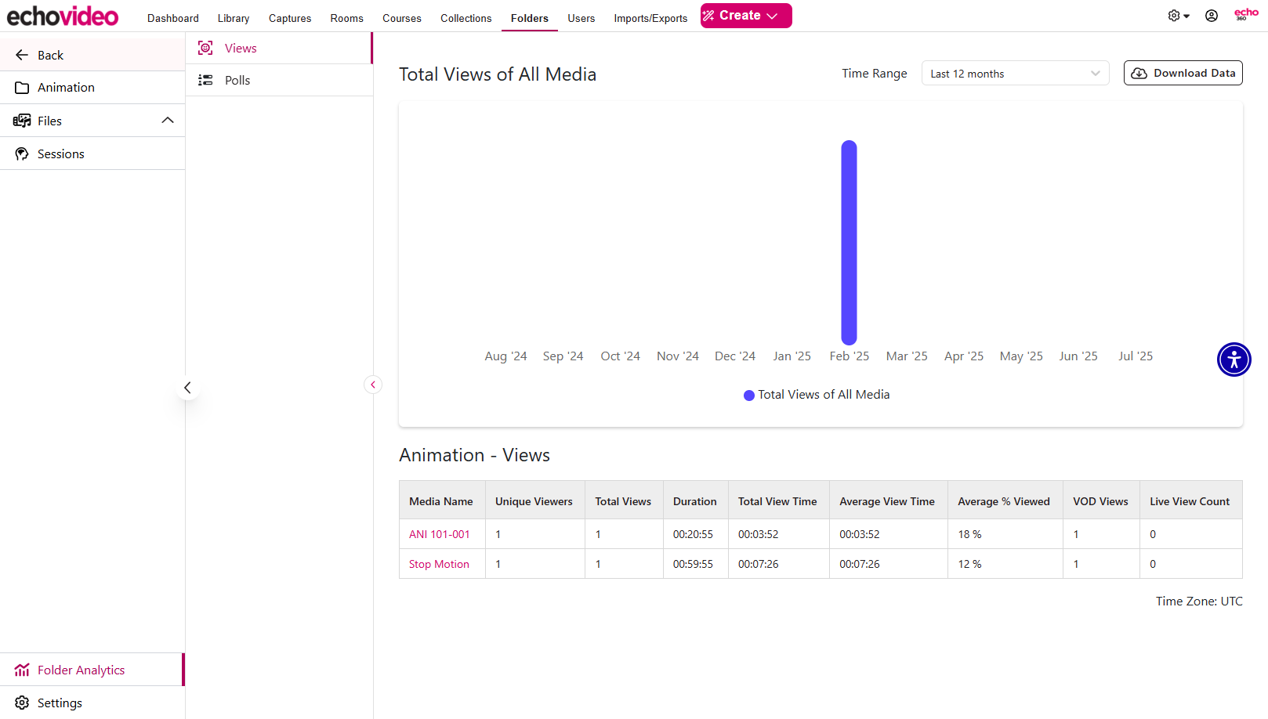
Task: Open the Library tab
Action: (234, 18)
